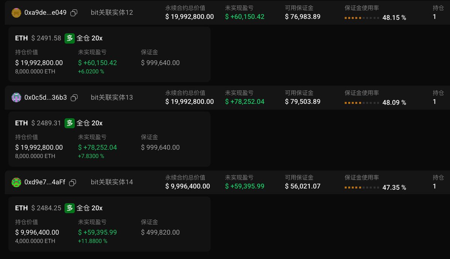Image resolution: width=450 pixels, height=259 pixels.
Task: Open wallet address 0xd9e7...4aFf
Action: 45,182
